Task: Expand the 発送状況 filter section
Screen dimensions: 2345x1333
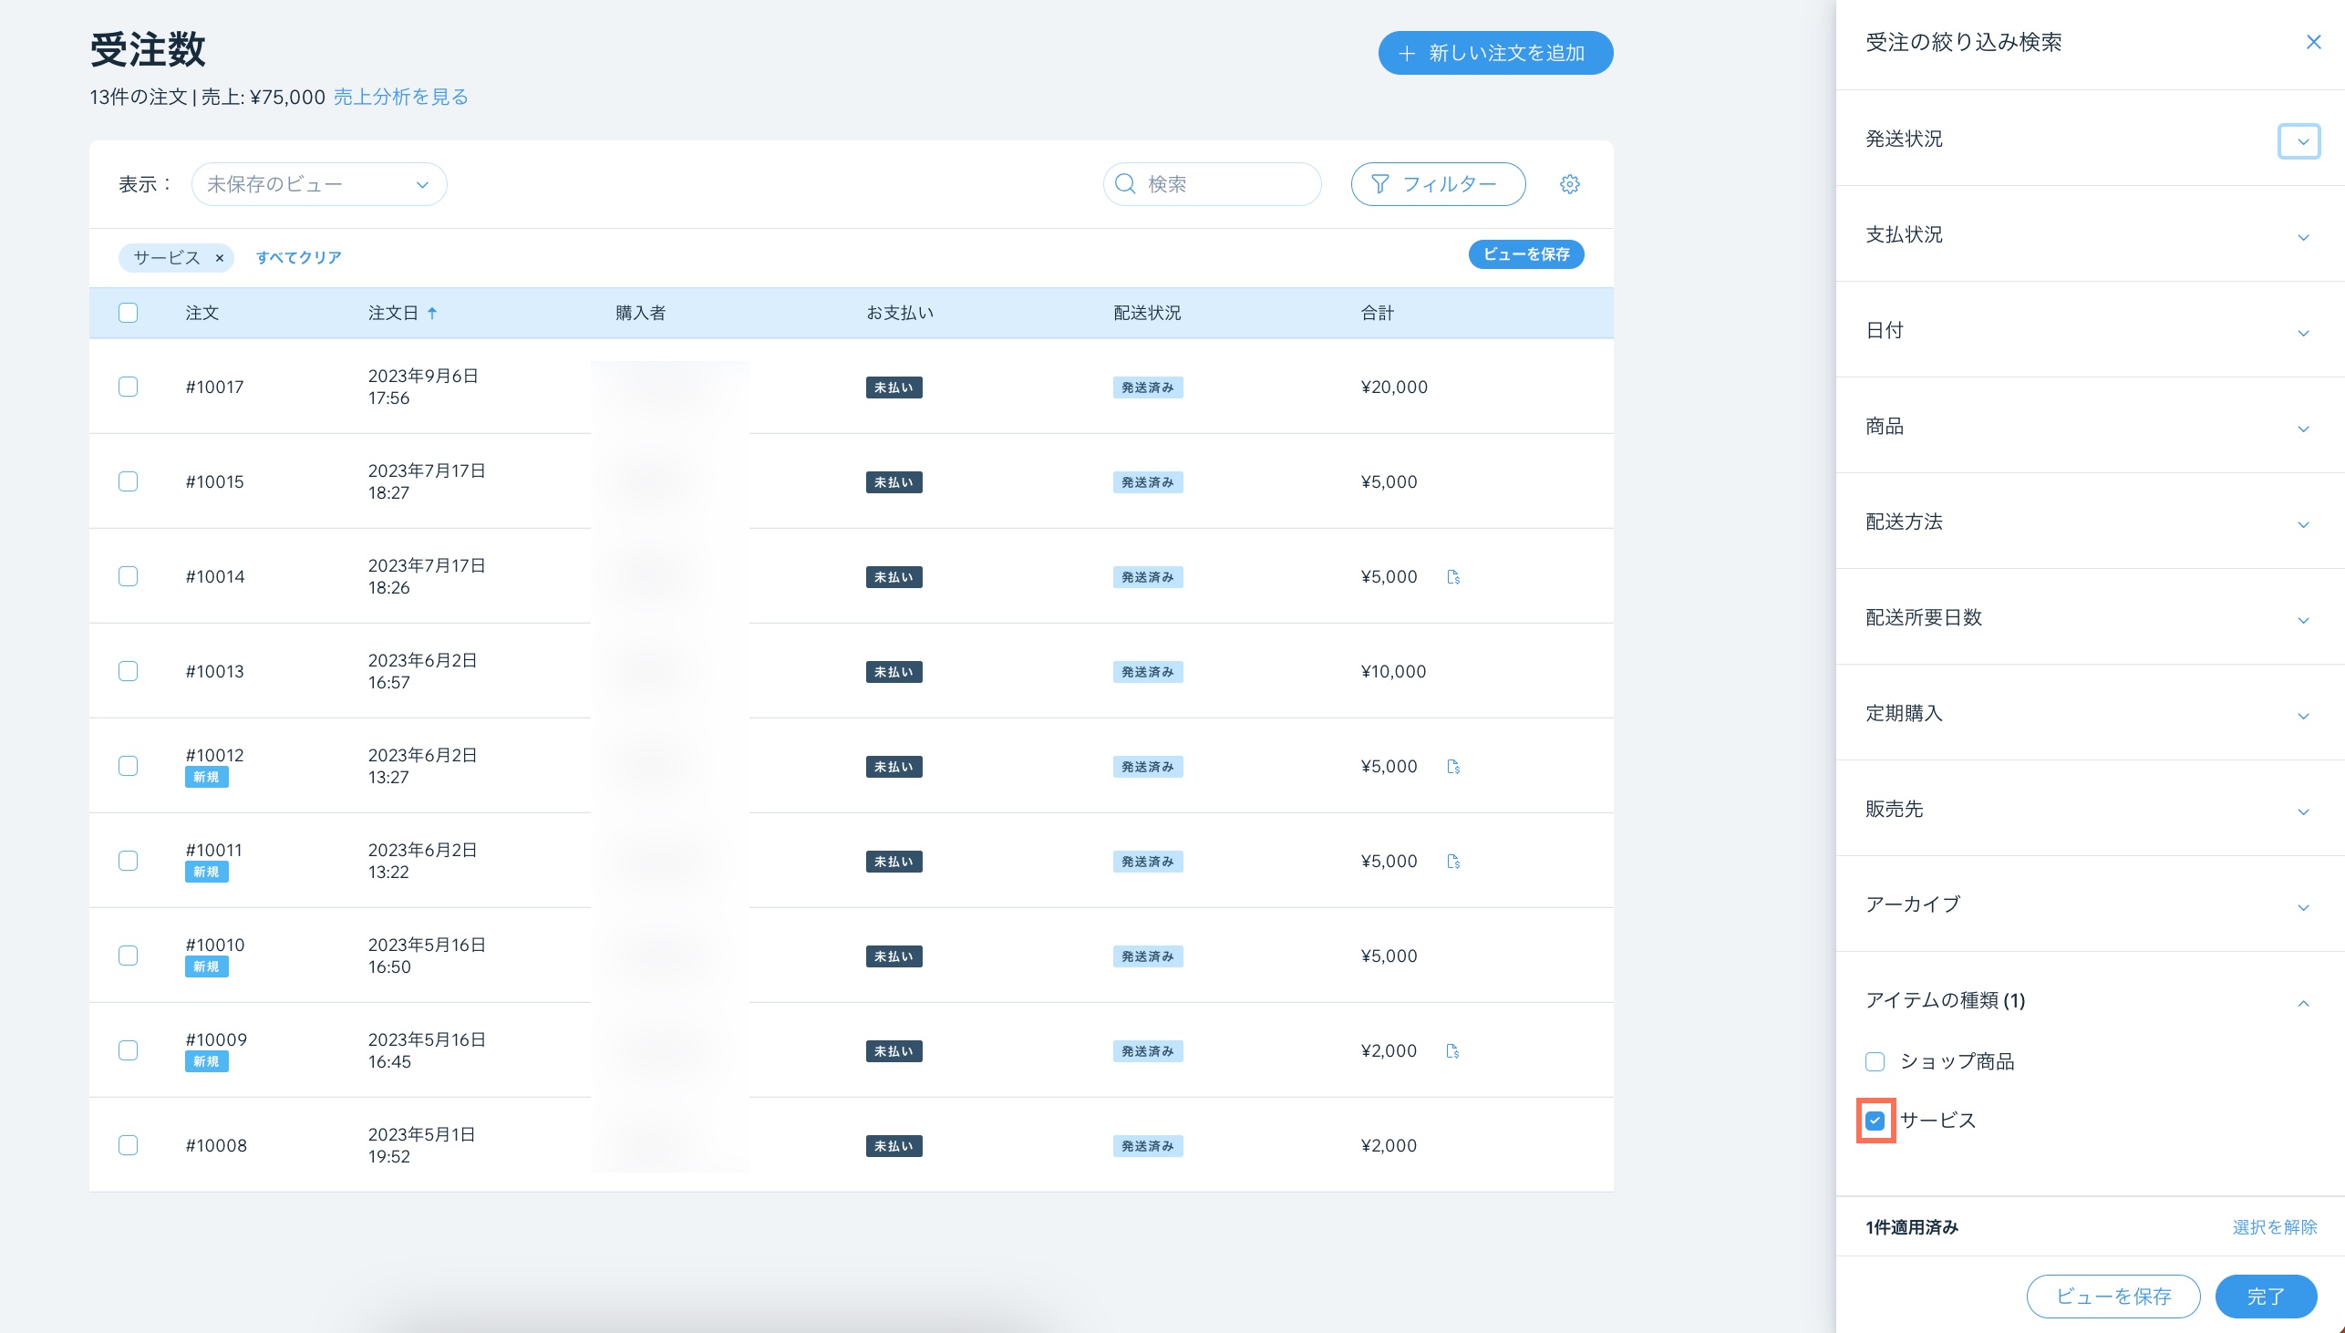Action: tap(2299, 141)
